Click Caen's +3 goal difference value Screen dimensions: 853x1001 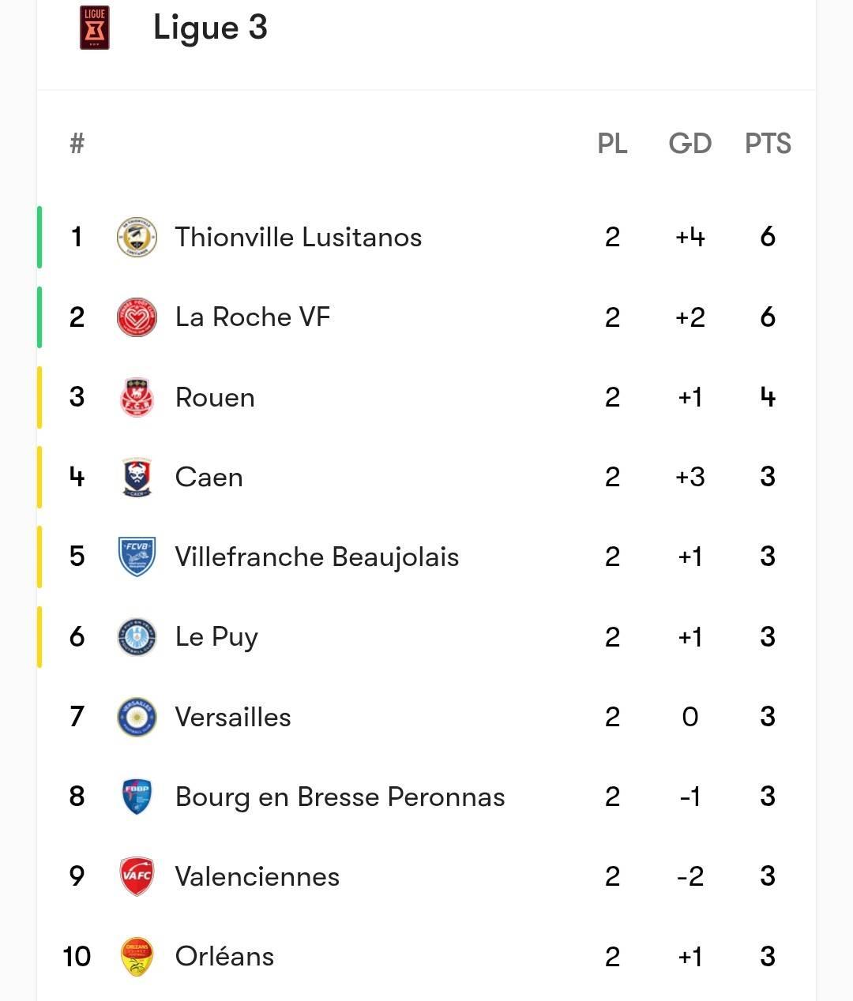690,477
